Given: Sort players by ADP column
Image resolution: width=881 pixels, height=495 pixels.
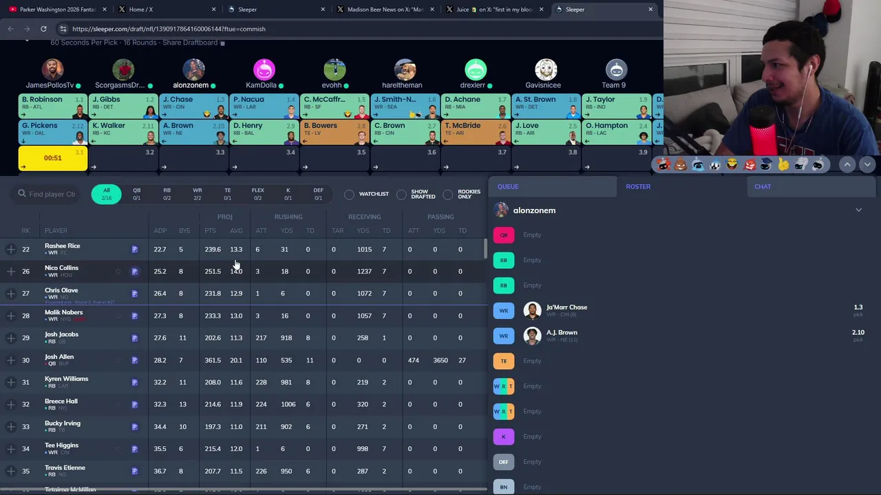Looking at the screenshot, I should (x=160, y=231).
